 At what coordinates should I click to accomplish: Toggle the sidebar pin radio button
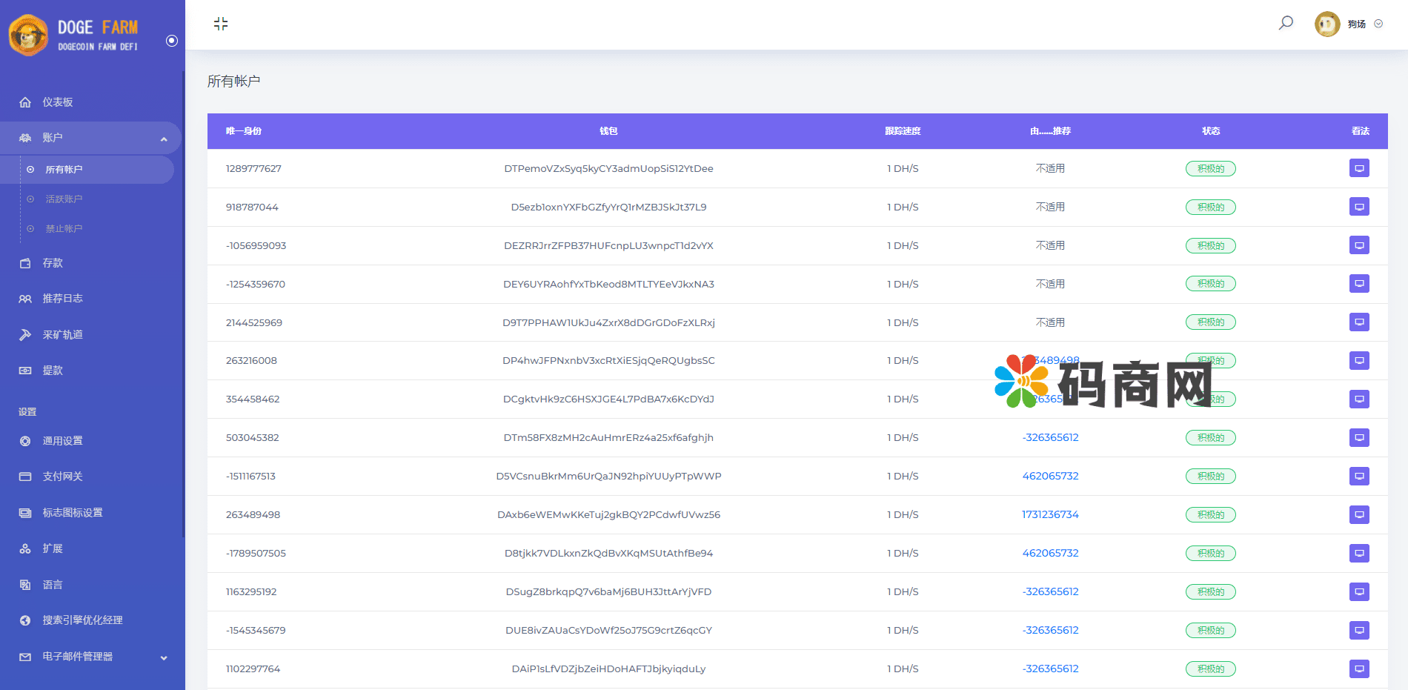(172, 41)
